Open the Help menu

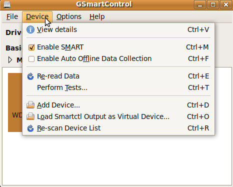[x=97, y=17]
